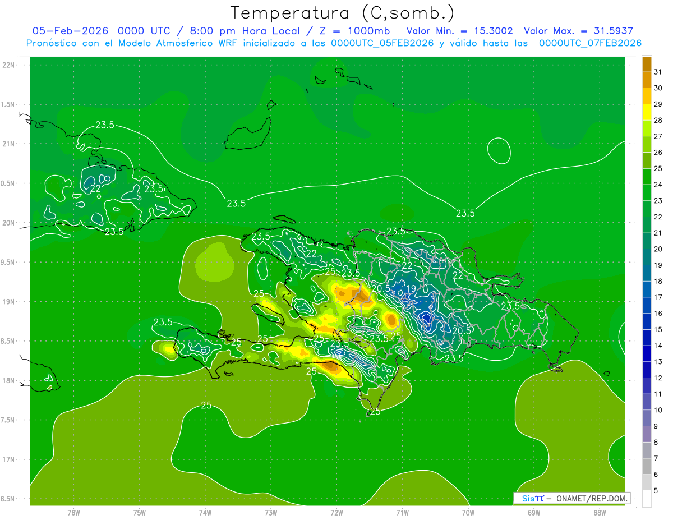Click the title "Temperatura (C,somb.)"

342,12
